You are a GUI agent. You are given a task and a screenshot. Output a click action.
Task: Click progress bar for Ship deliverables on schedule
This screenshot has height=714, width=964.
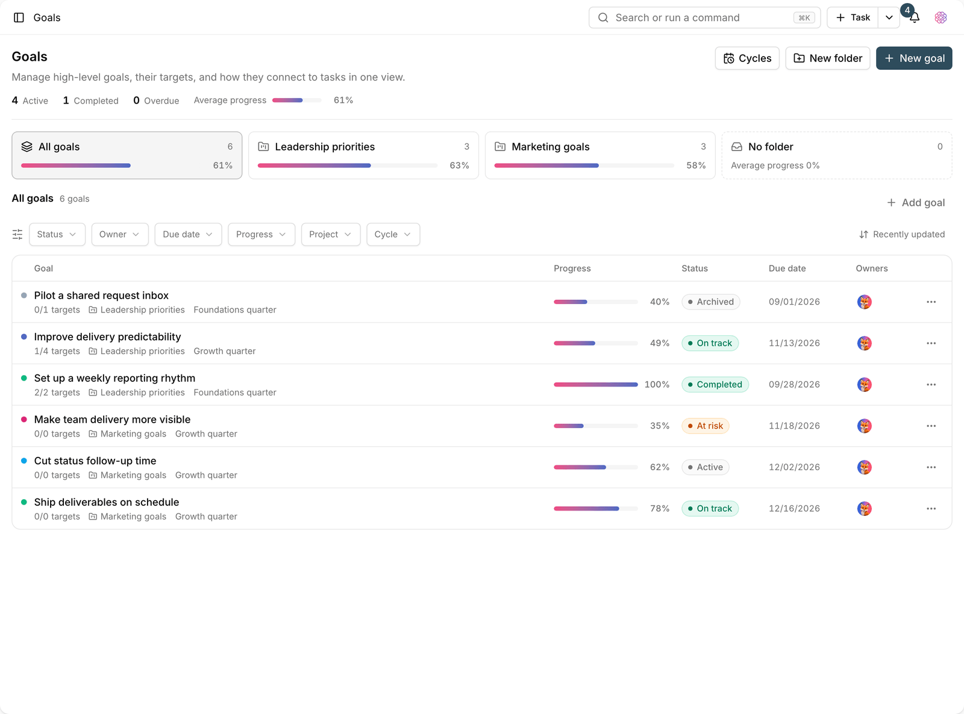coord(596,509)
